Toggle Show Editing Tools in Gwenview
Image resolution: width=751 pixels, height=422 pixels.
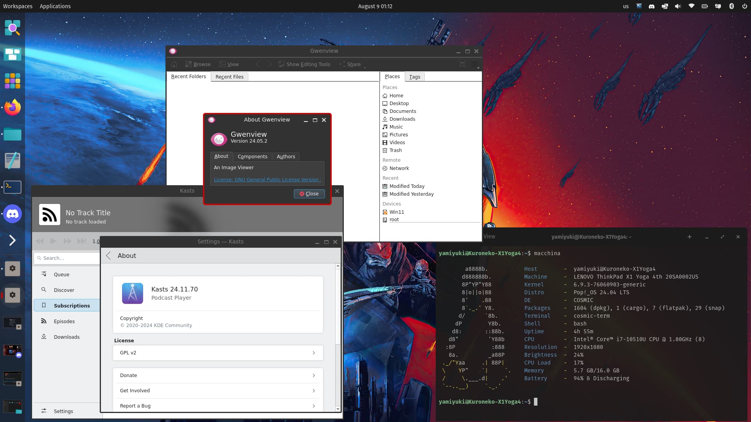(x=304, y=64)
